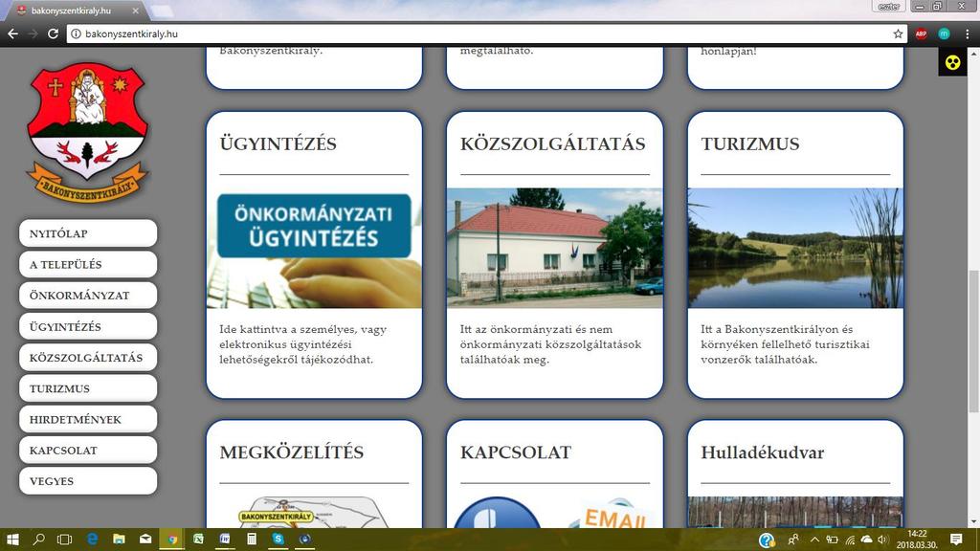Click the scrollbar up arrow
980x551 pixels.
coord(973,54)
